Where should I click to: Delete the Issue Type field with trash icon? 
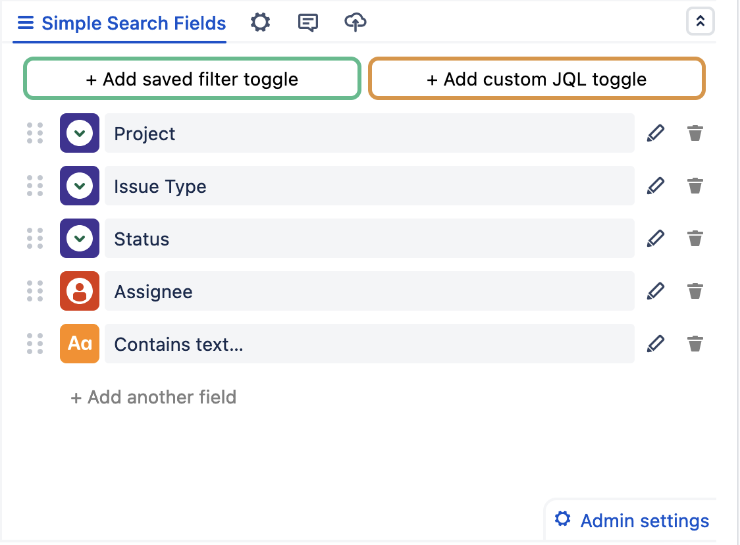(695, 186)
